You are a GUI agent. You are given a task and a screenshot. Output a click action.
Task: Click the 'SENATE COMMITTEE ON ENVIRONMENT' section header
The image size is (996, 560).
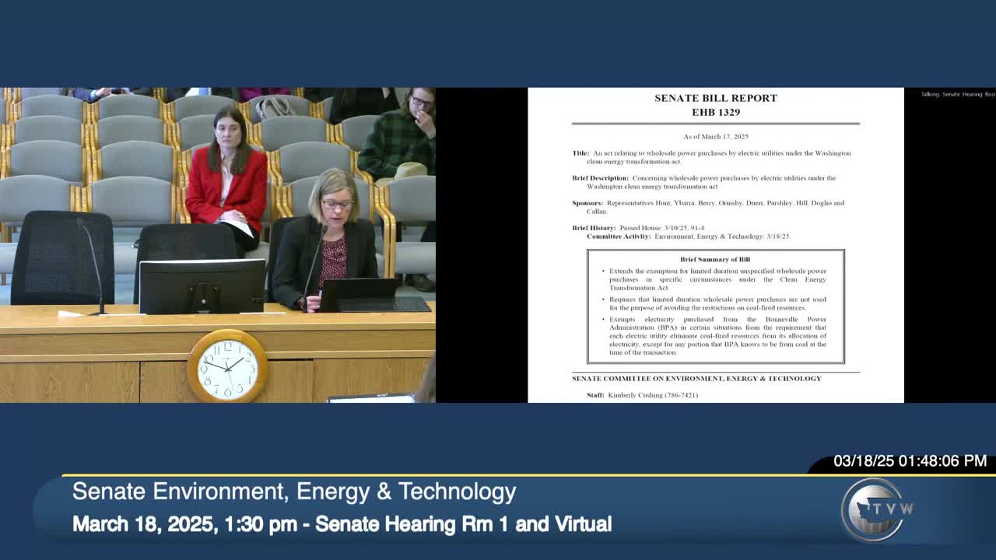[696, 379]
